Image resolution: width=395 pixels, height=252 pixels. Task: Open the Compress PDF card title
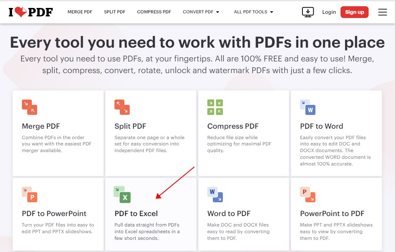233,126
